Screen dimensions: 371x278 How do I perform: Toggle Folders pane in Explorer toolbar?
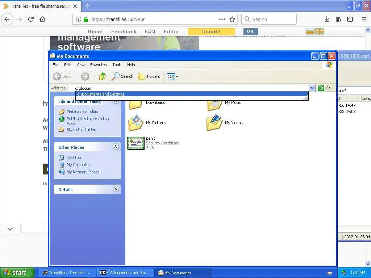149,76
